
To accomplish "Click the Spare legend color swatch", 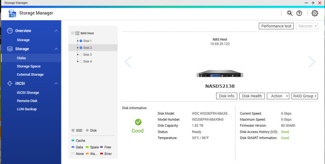I will tap(87, 147).
